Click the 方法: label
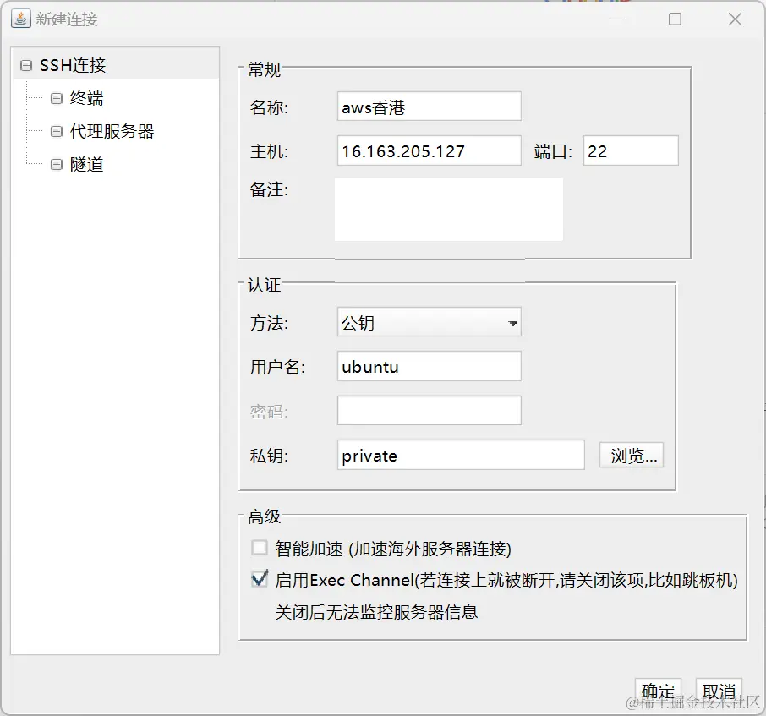 pos(269,323)
